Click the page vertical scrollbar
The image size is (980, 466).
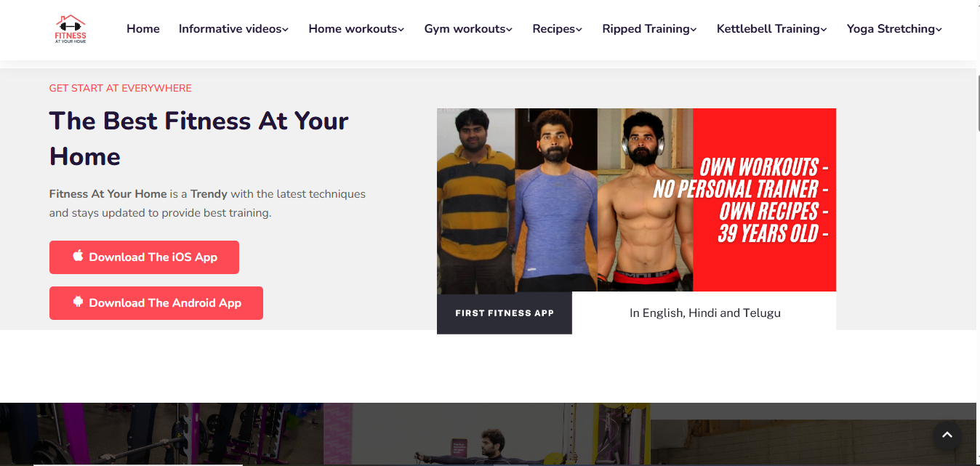pos(978,233)
